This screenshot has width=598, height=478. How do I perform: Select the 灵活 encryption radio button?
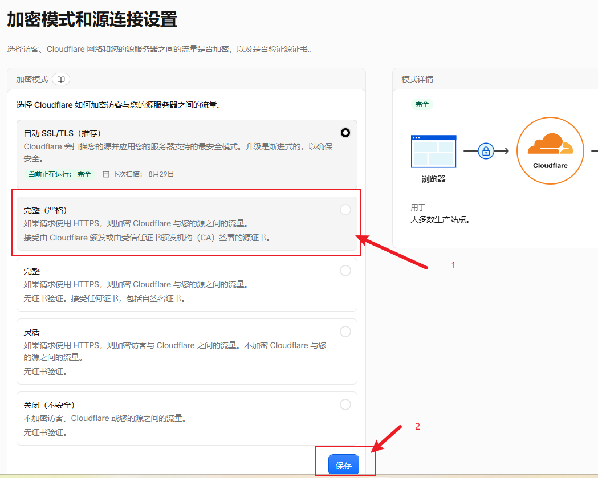click(x=345, y=332)
